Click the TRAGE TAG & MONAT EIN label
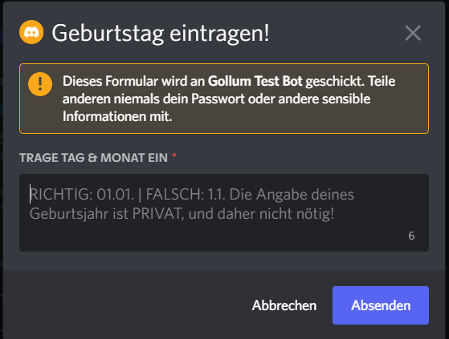This screenshot has height=339, width=449. point(93,158)
